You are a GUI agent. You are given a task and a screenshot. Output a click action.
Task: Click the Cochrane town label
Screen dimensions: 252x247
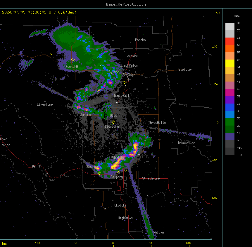pyautogui.click(x=94, y=167)
